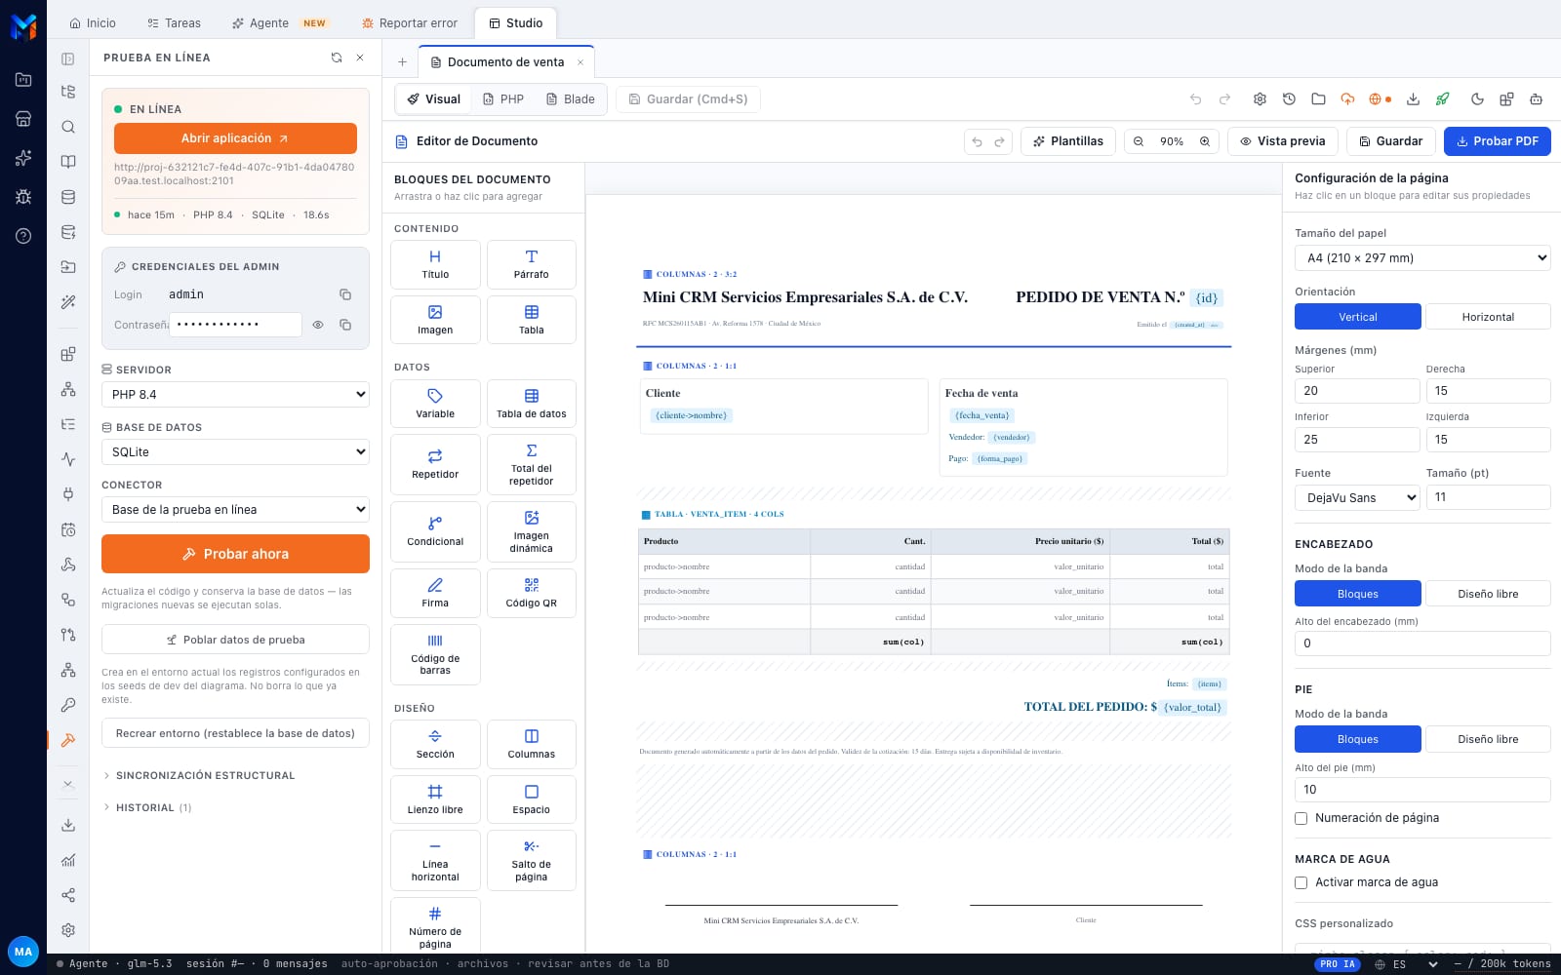Switch to the Blade tab
The height and width of the screenshot is (975, 1561).
(x=570, y=99)
